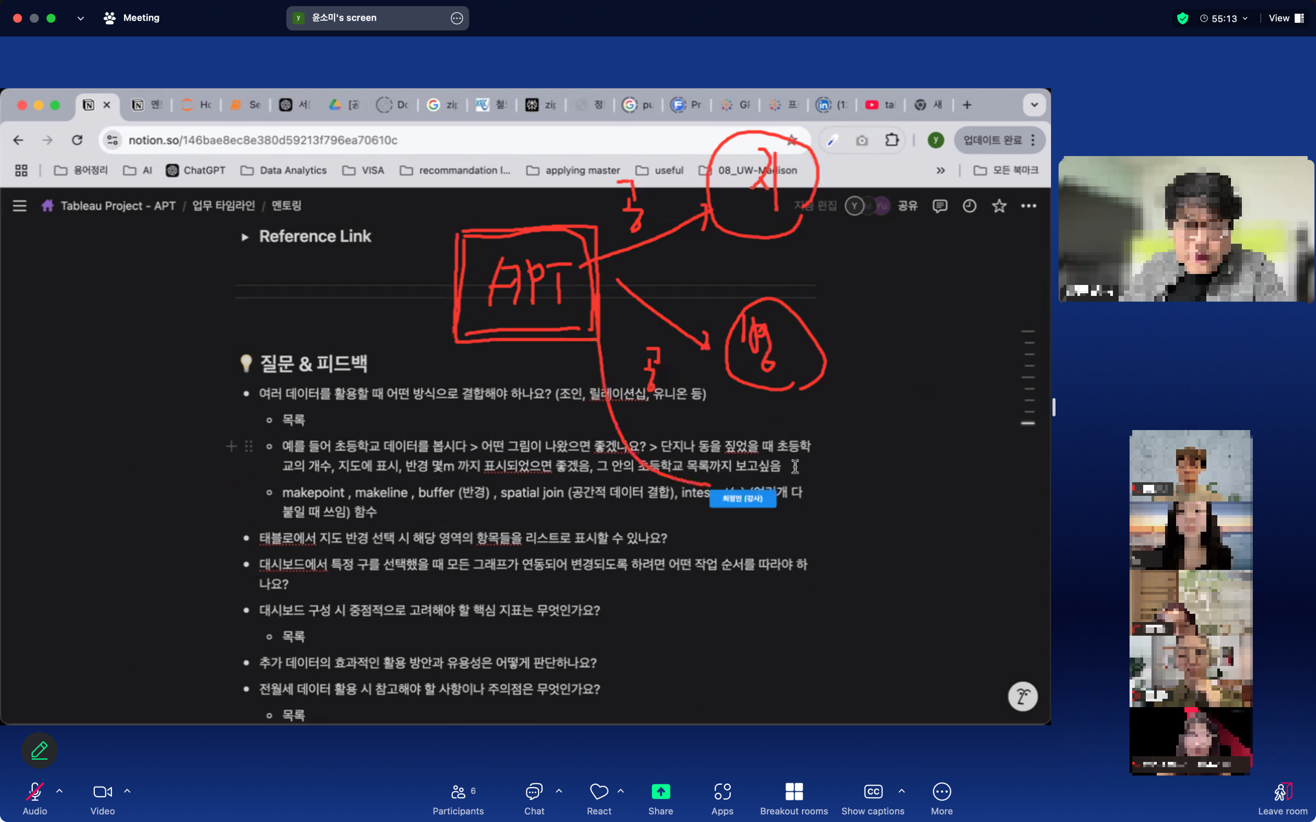
Task: Expand video options arrow beside Video
Action: [x=127, y=791]
